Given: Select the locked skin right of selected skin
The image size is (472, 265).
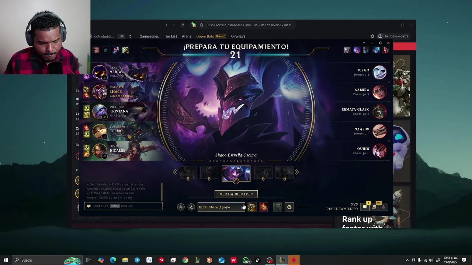Looking at the screenshot, I should tap(263, 173).
